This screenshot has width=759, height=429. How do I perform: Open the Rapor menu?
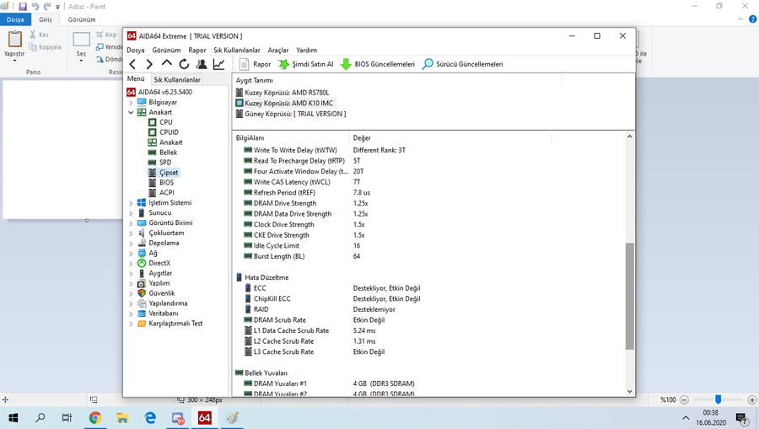coord(197,50)
